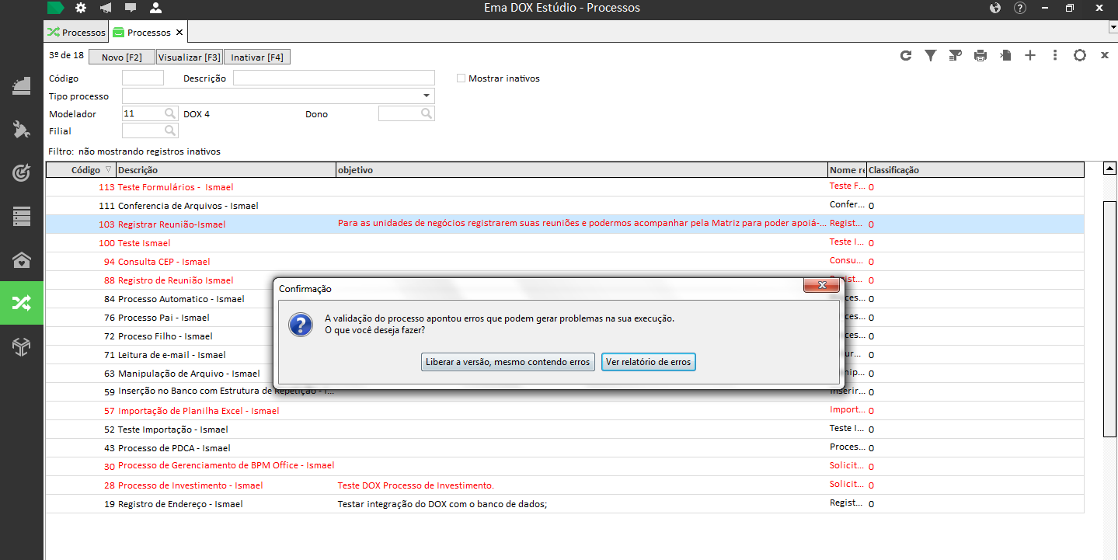Viewport: 1118px width, 560px height.
Task: Open the help question mark icon
Action: [x=1020, y=8]
